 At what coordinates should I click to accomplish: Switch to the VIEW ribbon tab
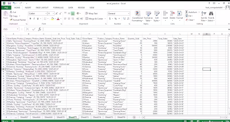point(92,8)
